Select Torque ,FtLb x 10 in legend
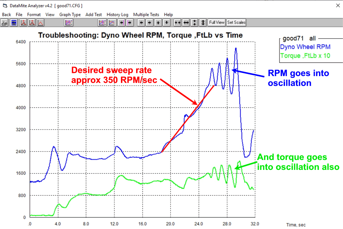Viewport: 343px width, 229px height. point(305,56)
